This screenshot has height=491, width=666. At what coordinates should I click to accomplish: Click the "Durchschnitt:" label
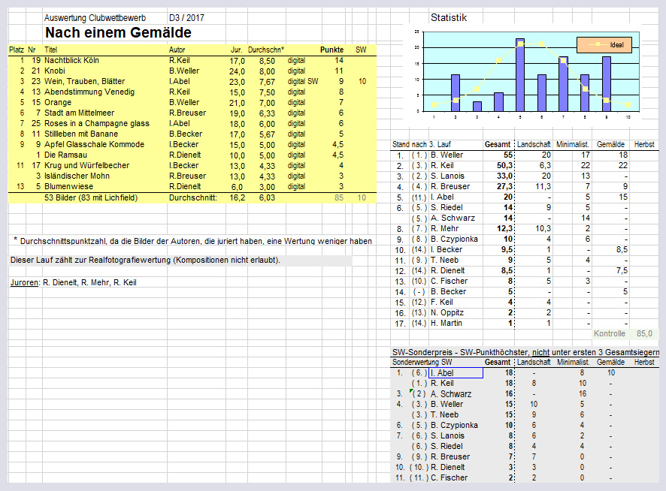[193, 197]
